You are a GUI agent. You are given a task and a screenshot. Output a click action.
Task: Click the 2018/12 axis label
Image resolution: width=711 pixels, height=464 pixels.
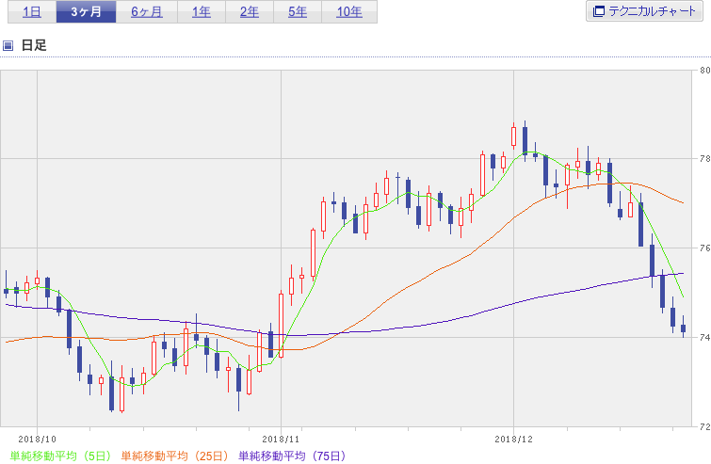514,440
